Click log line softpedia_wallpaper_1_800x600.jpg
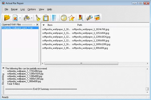The image size is (151, 100). tap(24, 81)
